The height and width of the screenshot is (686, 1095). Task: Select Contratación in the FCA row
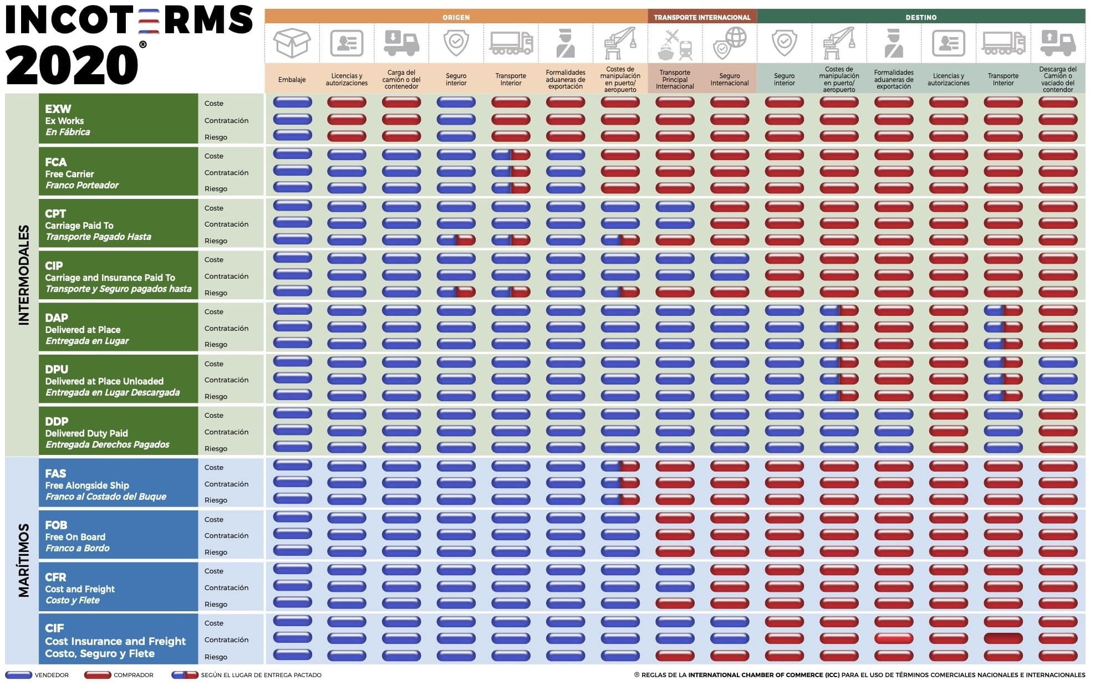pyautogui.click(x=226, y=172)
